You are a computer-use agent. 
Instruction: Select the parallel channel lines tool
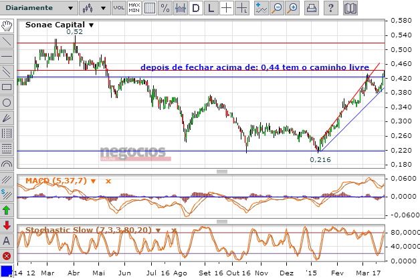tap(7, 72)
